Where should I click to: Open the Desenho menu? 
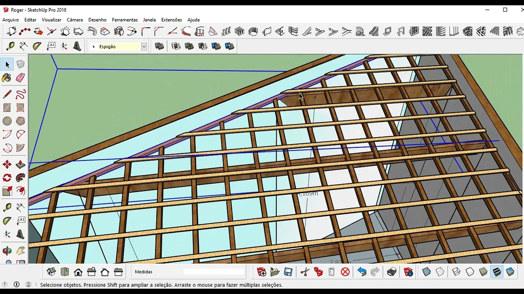click(97, 20)
